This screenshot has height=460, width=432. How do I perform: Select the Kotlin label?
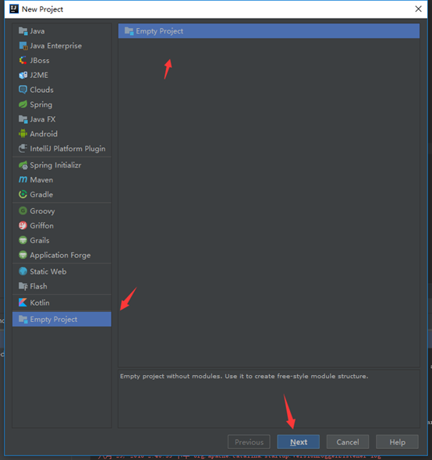pyautogui.click(x=40, y=303)
